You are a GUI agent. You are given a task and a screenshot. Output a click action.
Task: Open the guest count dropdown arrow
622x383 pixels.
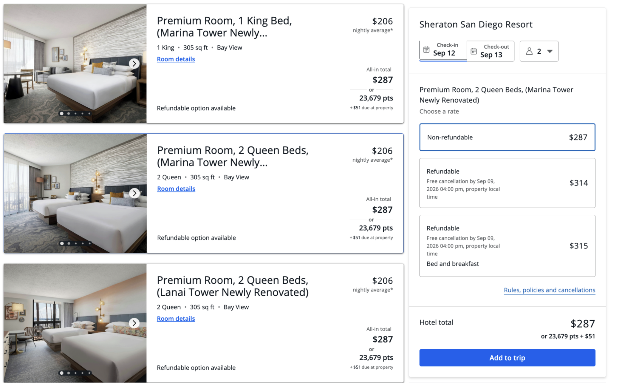click(550, 51)
